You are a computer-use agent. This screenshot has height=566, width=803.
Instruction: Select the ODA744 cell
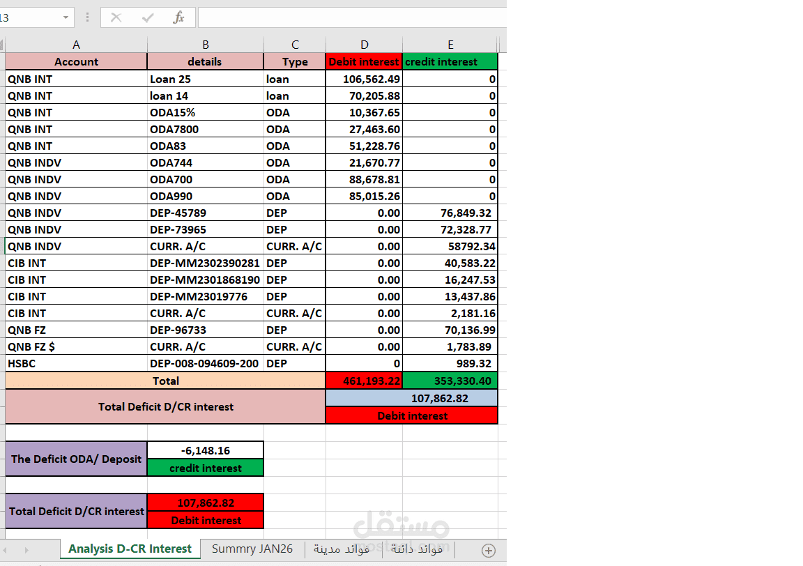(206, 163)
